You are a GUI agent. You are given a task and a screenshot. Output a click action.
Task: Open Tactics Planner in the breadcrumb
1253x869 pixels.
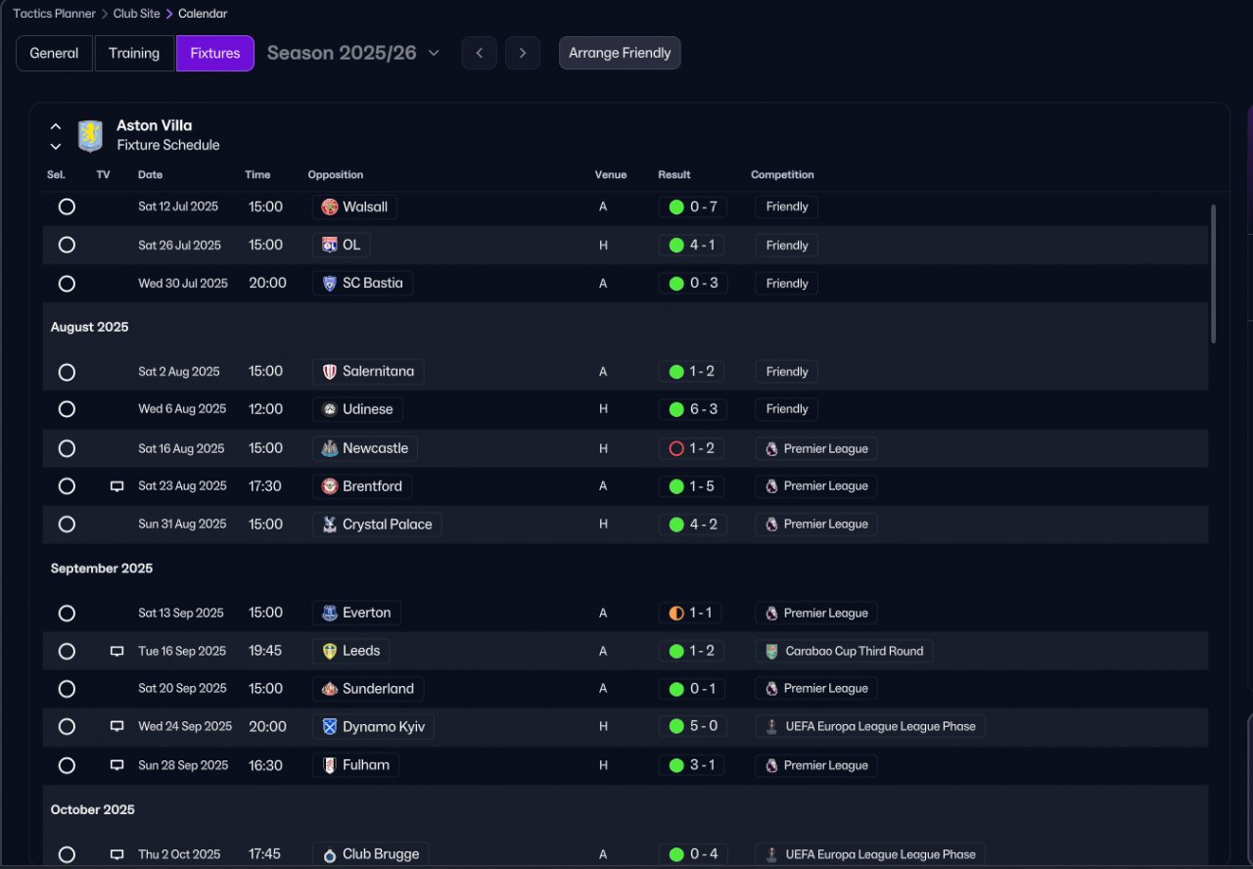point(55,14)
